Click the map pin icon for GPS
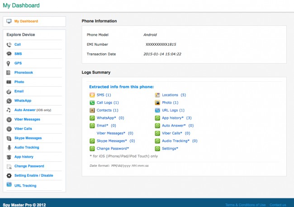This screenshot has height=207, width=294. [8, 64]
